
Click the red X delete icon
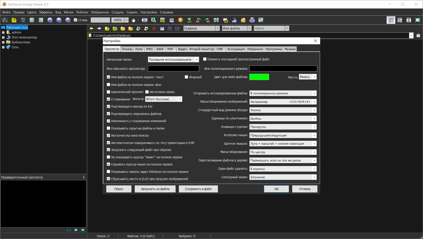154,29
